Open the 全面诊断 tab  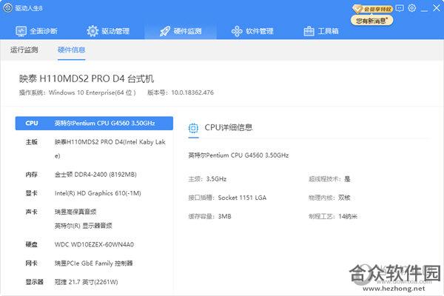[36, 31]
